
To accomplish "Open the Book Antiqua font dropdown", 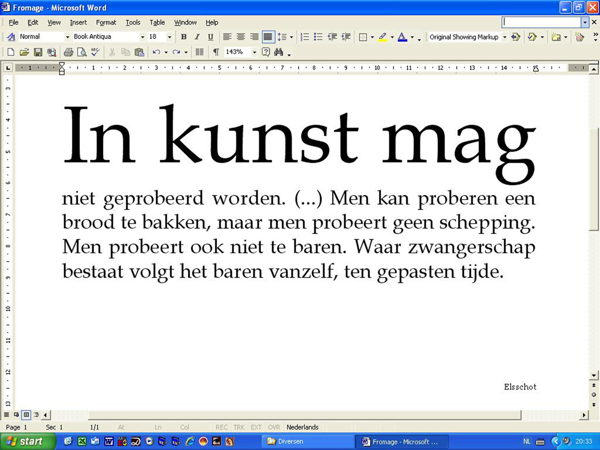I will coord(142,37).
